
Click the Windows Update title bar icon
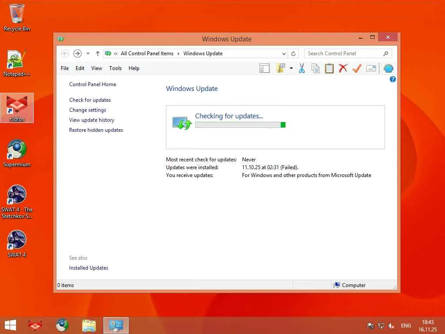click(x=61, y=39)
